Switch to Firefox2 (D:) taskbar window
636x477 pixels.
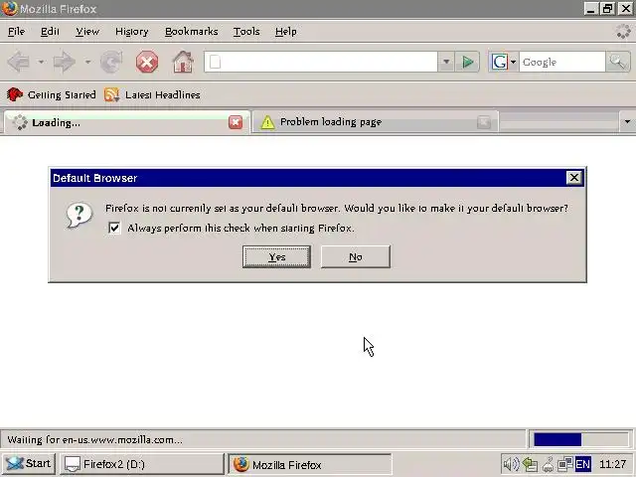[141, 464]
